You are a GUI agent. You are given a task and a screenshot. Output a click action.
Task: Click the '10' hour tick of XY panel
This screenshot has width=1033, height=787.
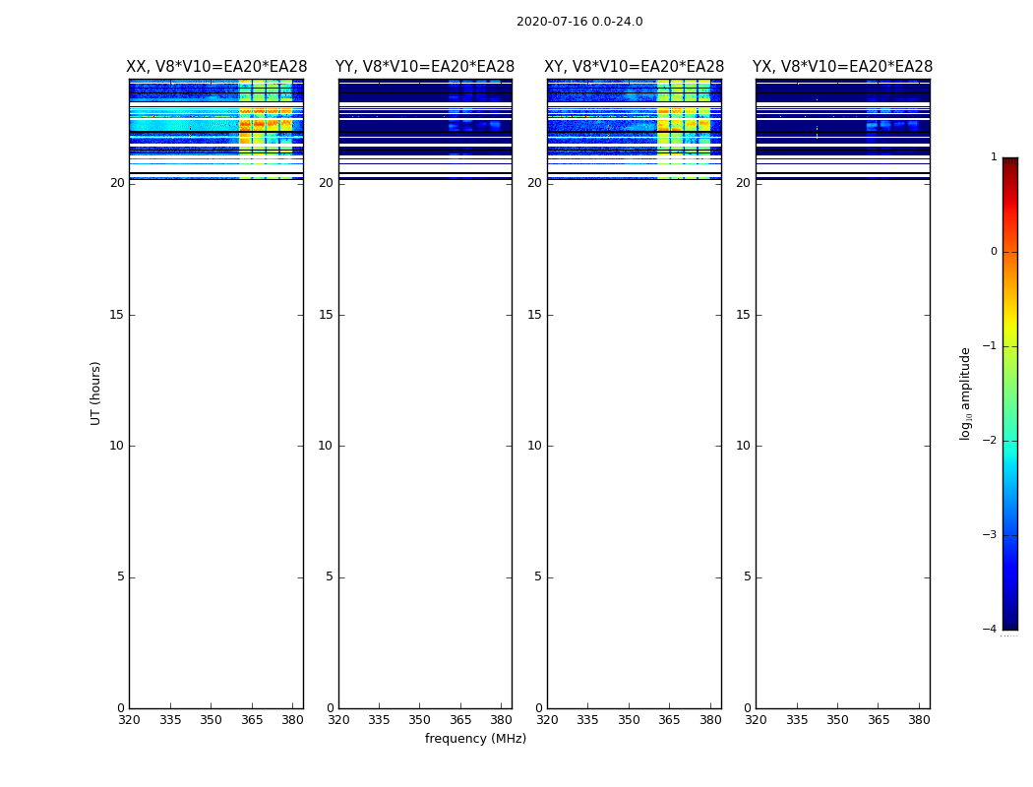pos(535,446)
